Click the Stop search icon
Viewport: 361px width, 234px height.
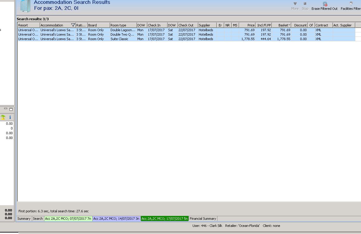[305, 4]
